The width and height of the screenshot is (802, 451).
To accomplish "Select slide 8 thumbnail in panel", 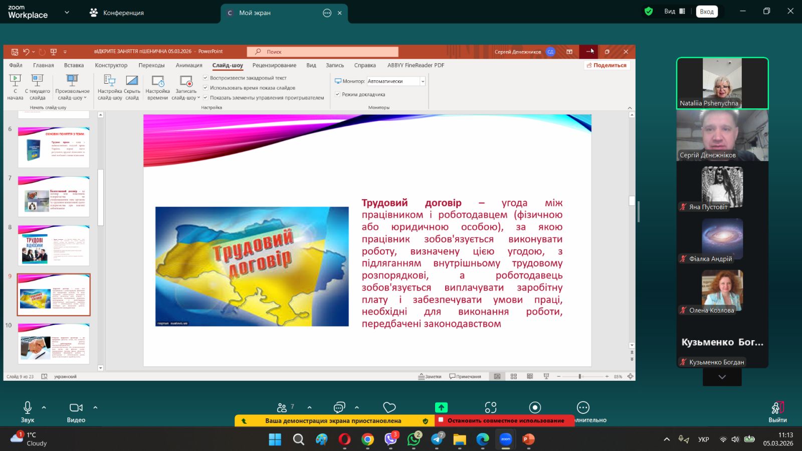I will click(x=54, y=245).
